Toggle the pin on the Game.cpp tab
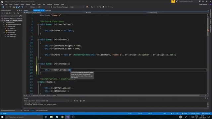The image size is (212, 119). (42, 10)
